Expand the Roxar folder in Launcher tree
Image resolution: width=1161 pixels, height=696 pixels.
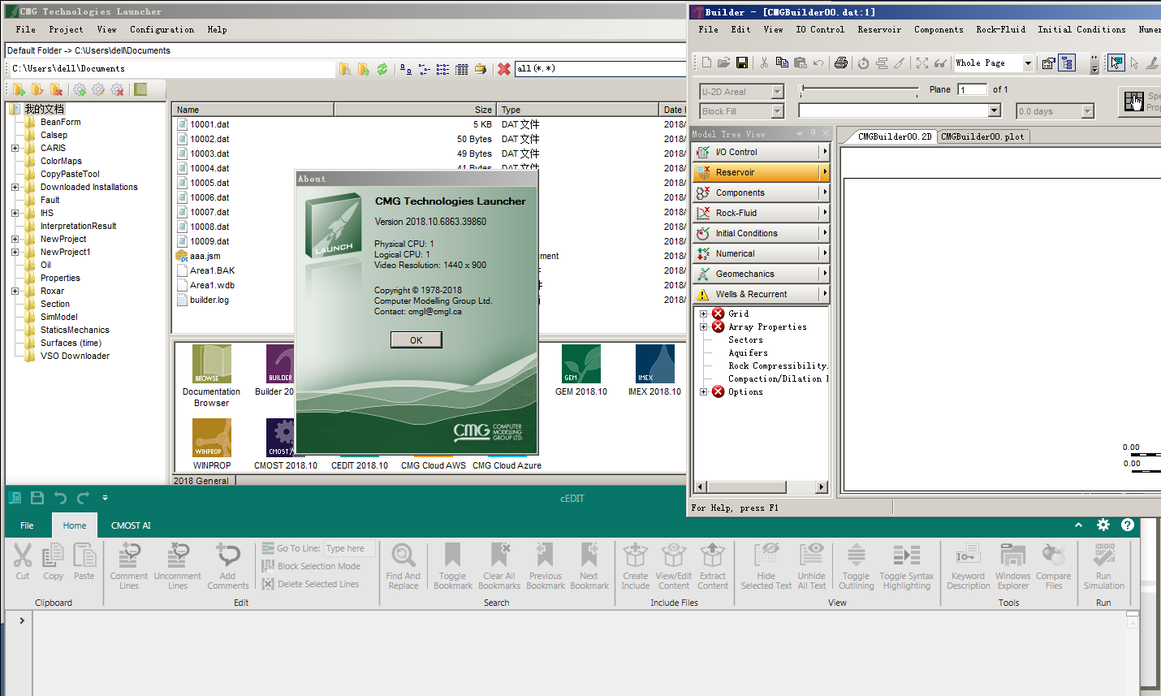15,291
